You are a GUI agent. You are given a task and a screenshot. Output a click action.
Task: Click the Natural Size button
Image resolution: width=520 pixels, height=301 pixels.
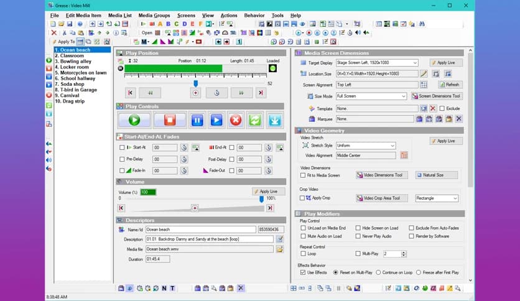pos(437,175)
